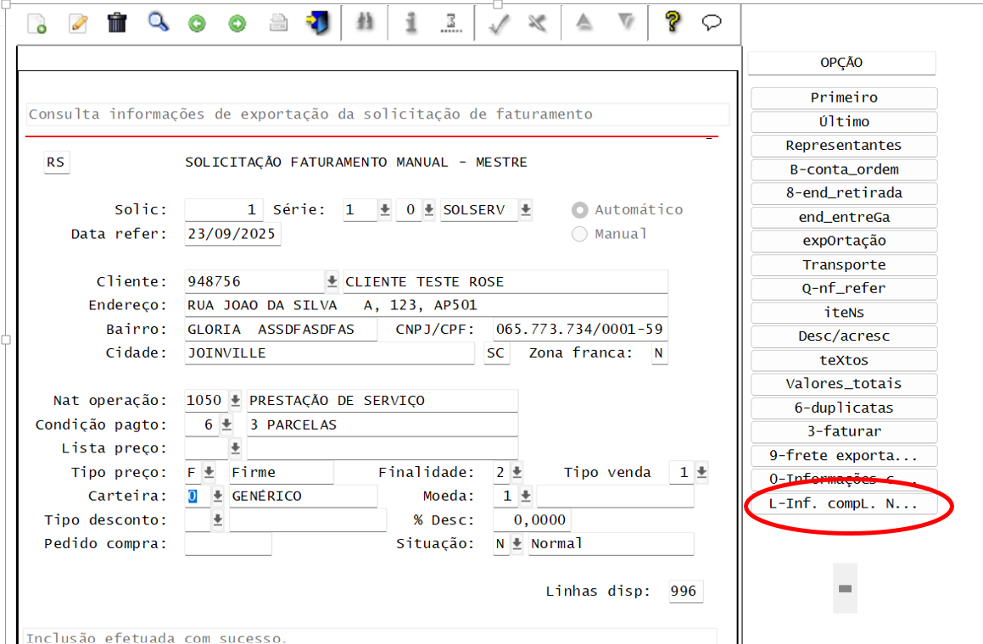Click the new record (include) icon

(37, 24)
